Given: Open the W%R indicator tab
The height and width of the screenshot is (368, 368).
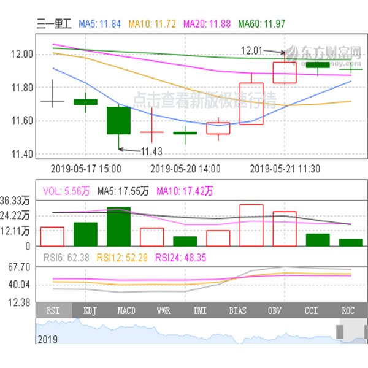Looking at the screenshot, I should point(163,310).
